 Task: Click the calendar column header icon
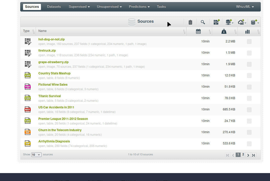pyautogui.click(x=198, y=31)
